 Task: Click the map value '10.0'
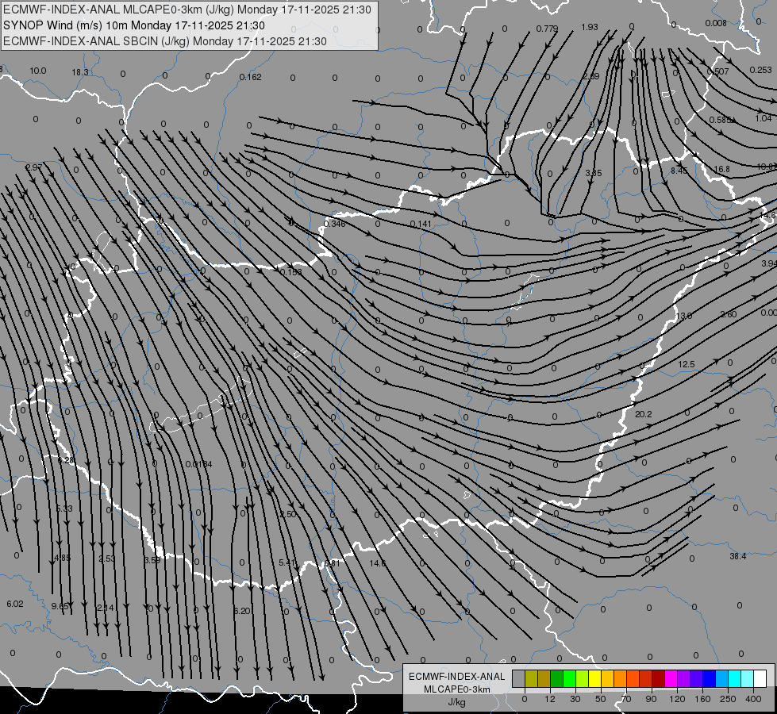(x=37, y=71)
